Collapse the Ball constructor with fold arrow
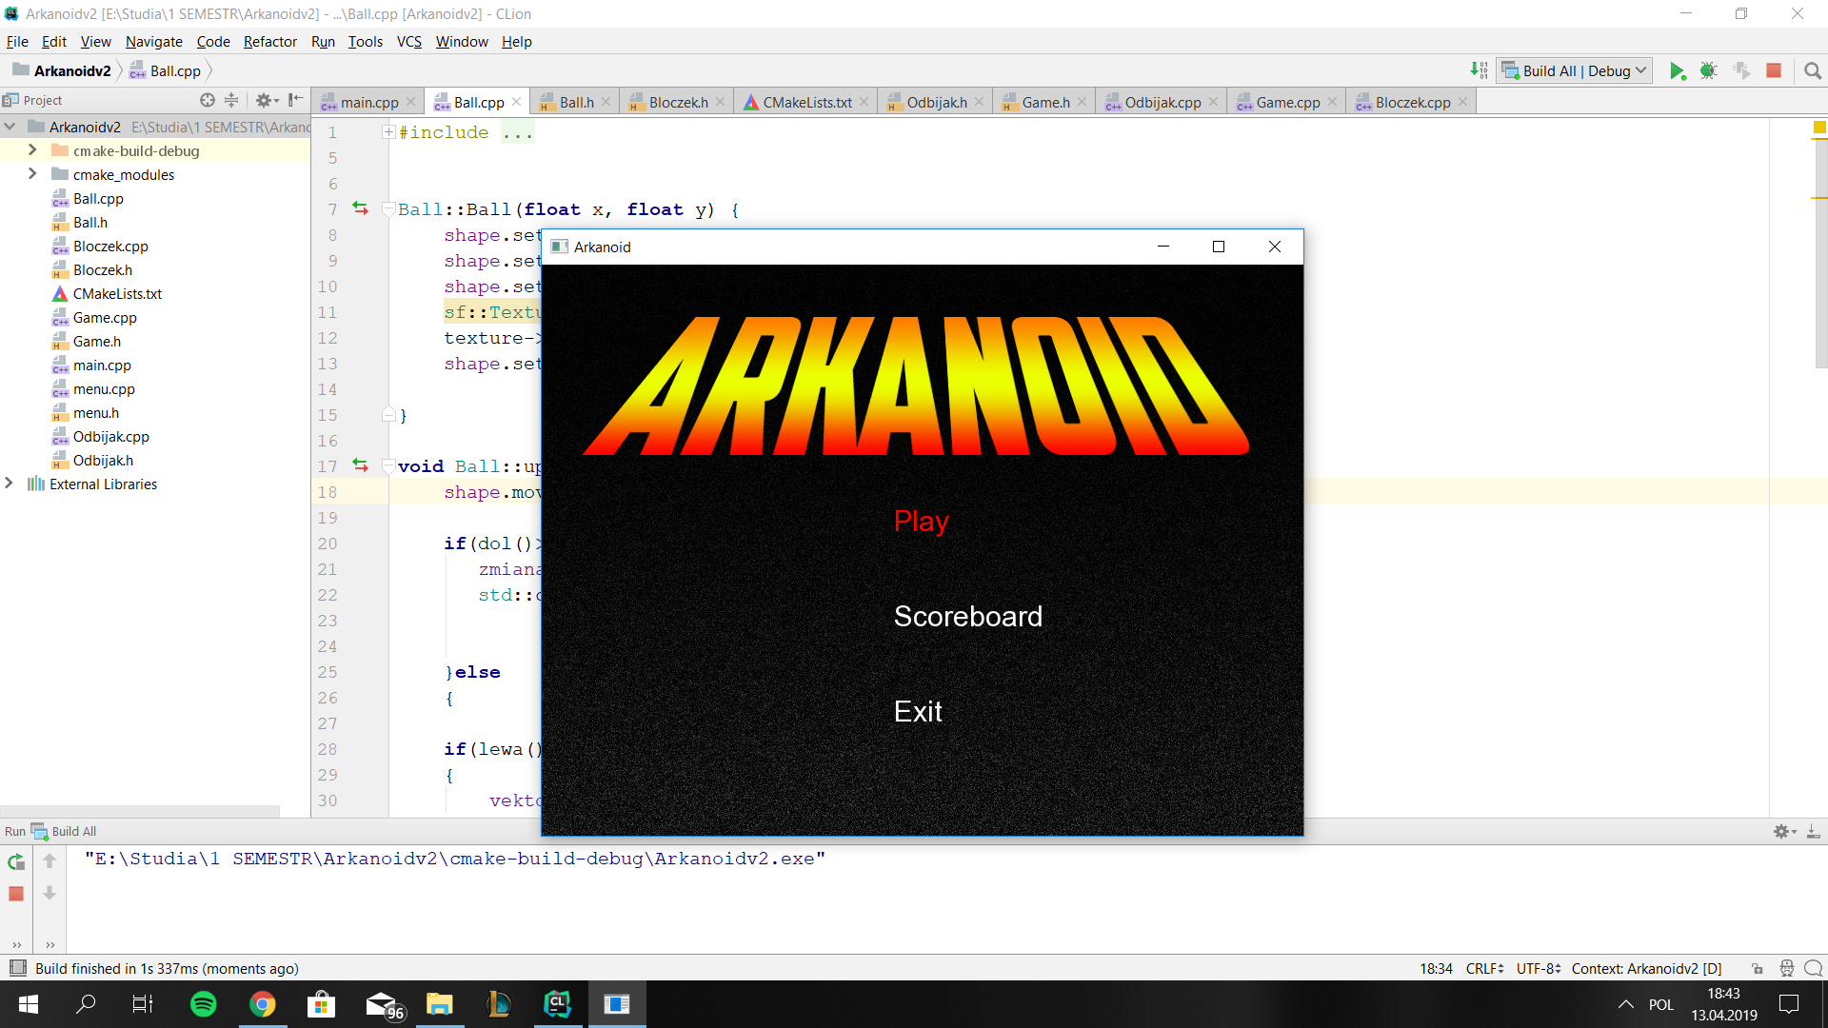Viewport: 1828px width, 1028px height. click(387, 208)
